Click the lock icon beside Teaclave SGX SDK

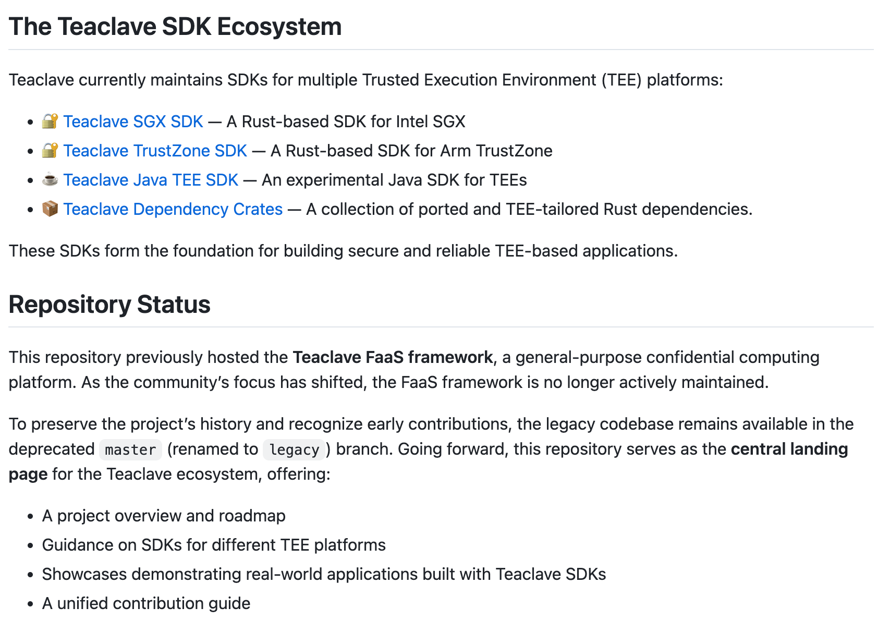tap(50, 121)
